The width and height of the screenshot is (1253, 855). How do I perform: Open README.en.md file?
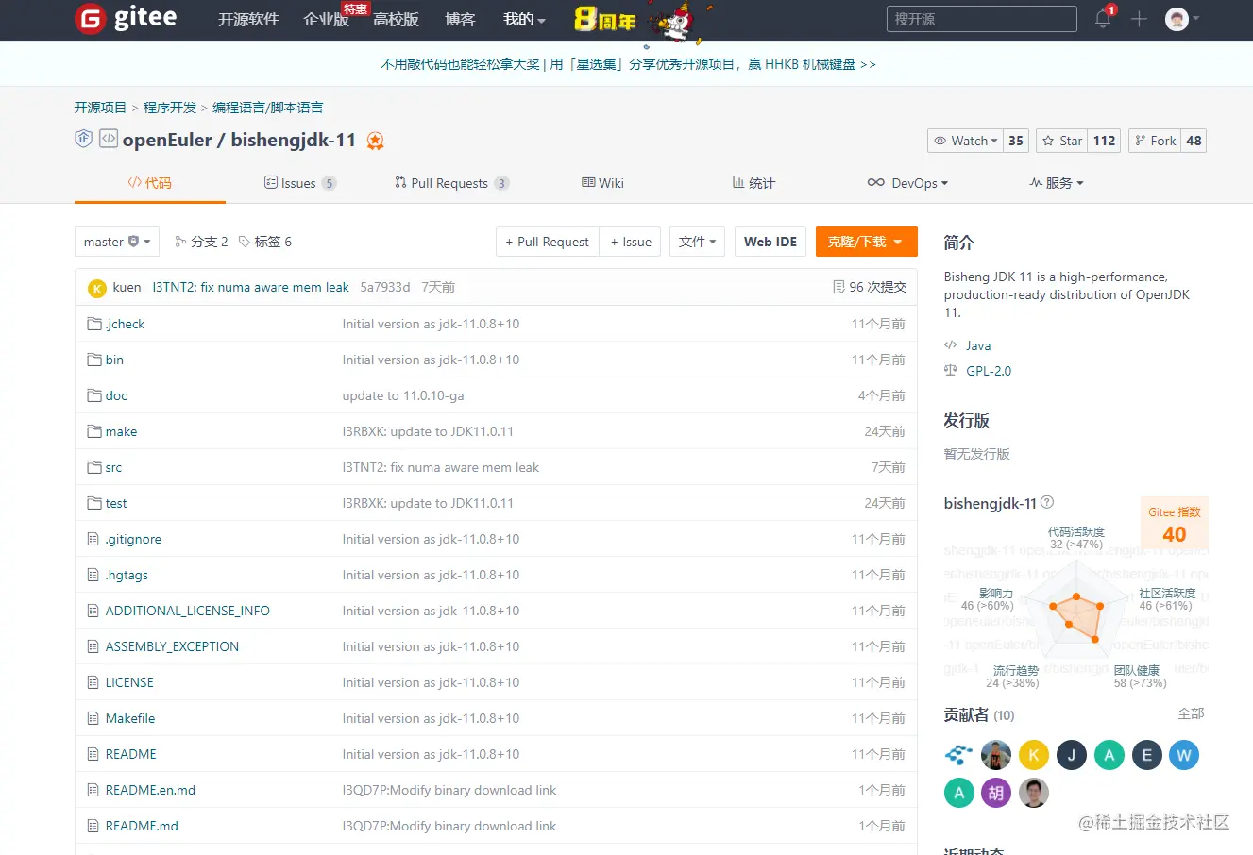[150, 790]
